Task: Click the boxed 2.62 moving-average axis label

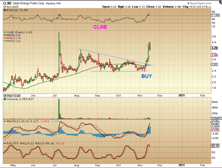Action: (214, 64)
